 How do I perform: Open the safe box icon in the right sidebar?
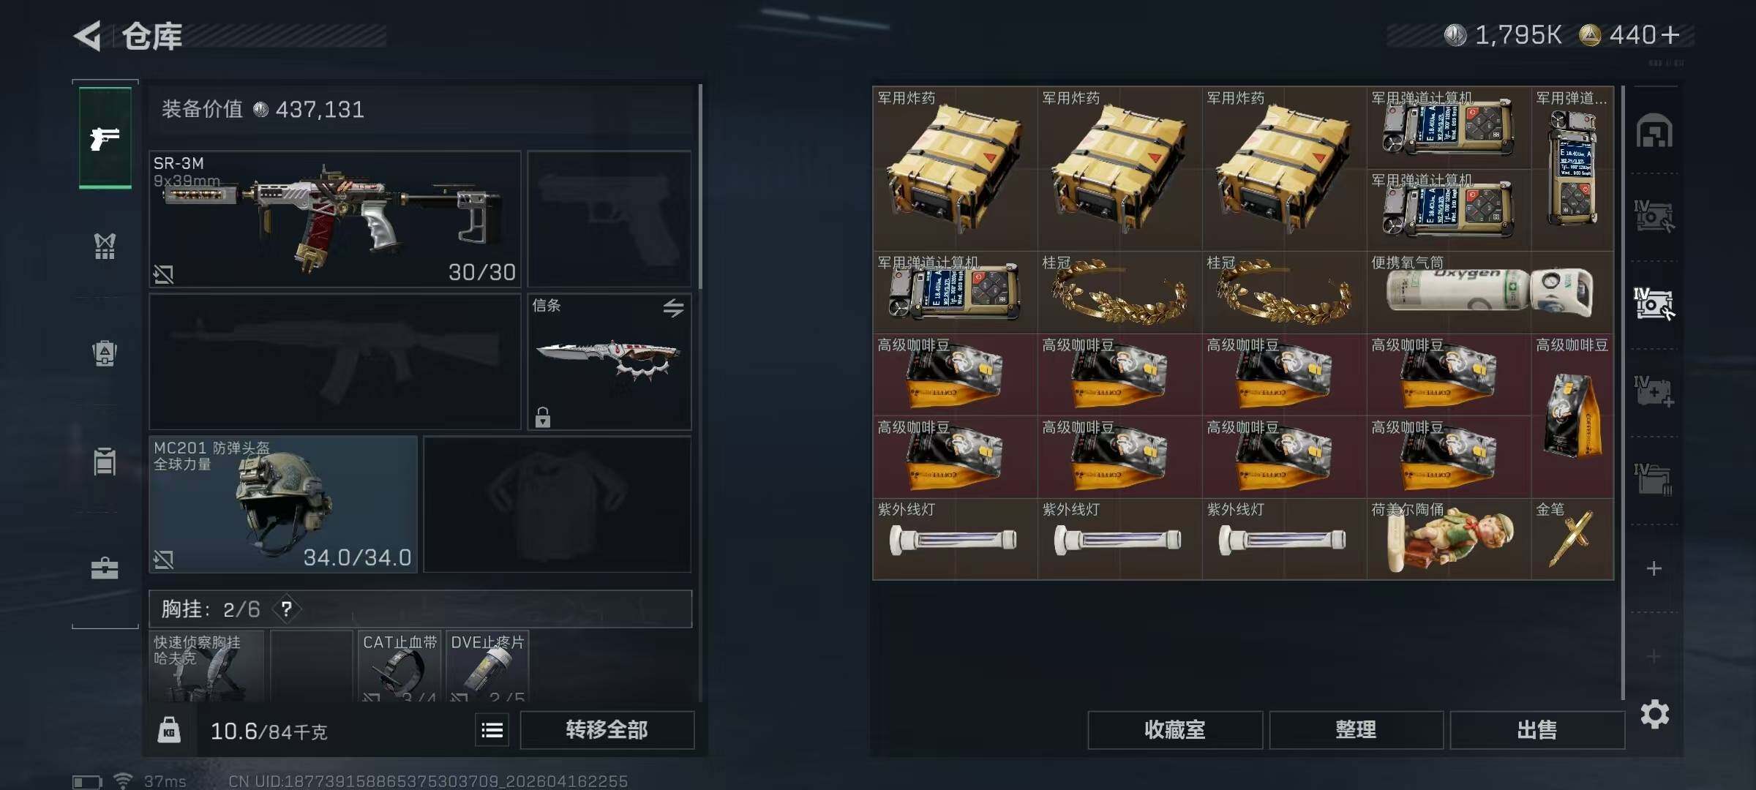click(x=1654, y=132)
